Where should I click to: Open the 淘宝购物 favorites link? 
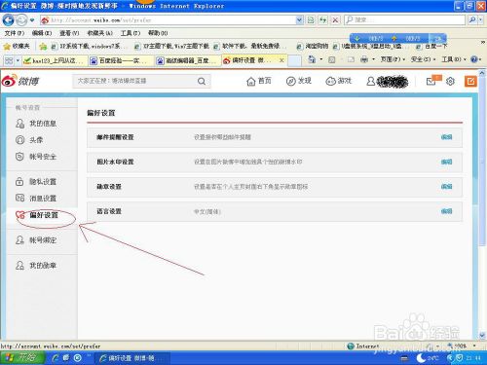[313, 47]
